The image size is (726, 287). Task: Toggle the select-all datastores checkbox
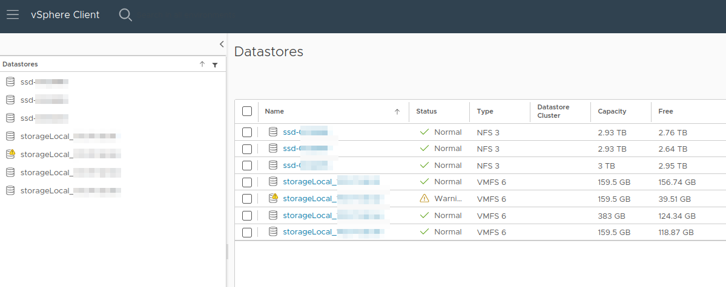247,111
